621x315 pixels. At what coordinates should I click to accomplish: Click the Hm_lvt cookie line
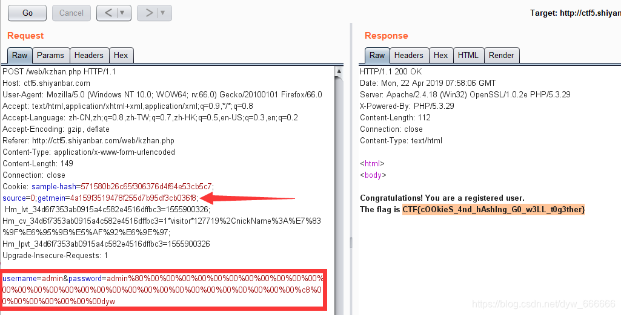pyautogui.click(x=107, y=209)
